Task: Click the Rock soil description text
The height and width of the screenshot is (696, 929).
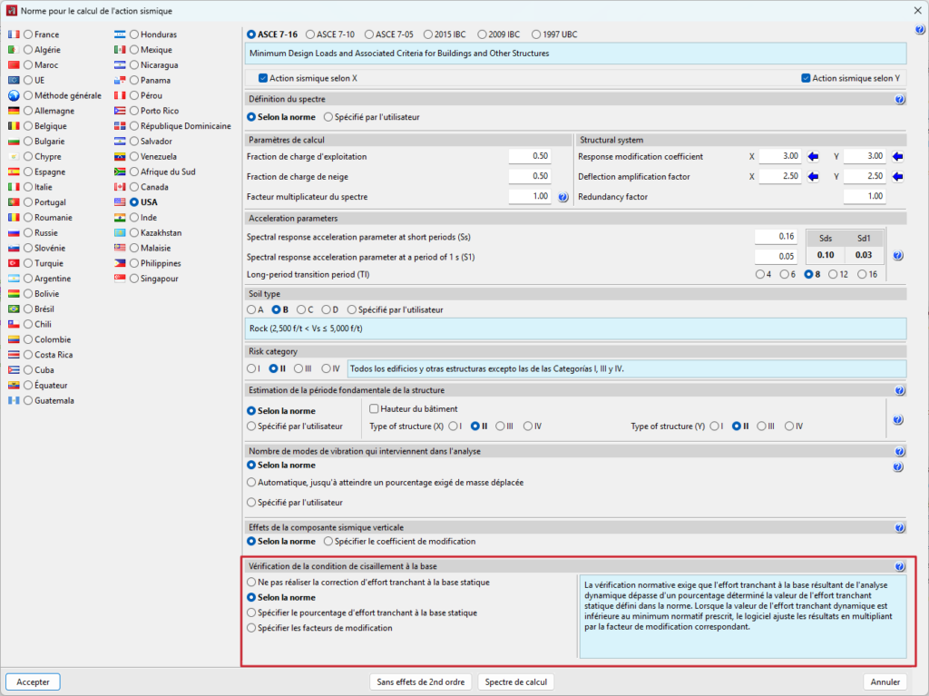Action: (x=306, y=328)
